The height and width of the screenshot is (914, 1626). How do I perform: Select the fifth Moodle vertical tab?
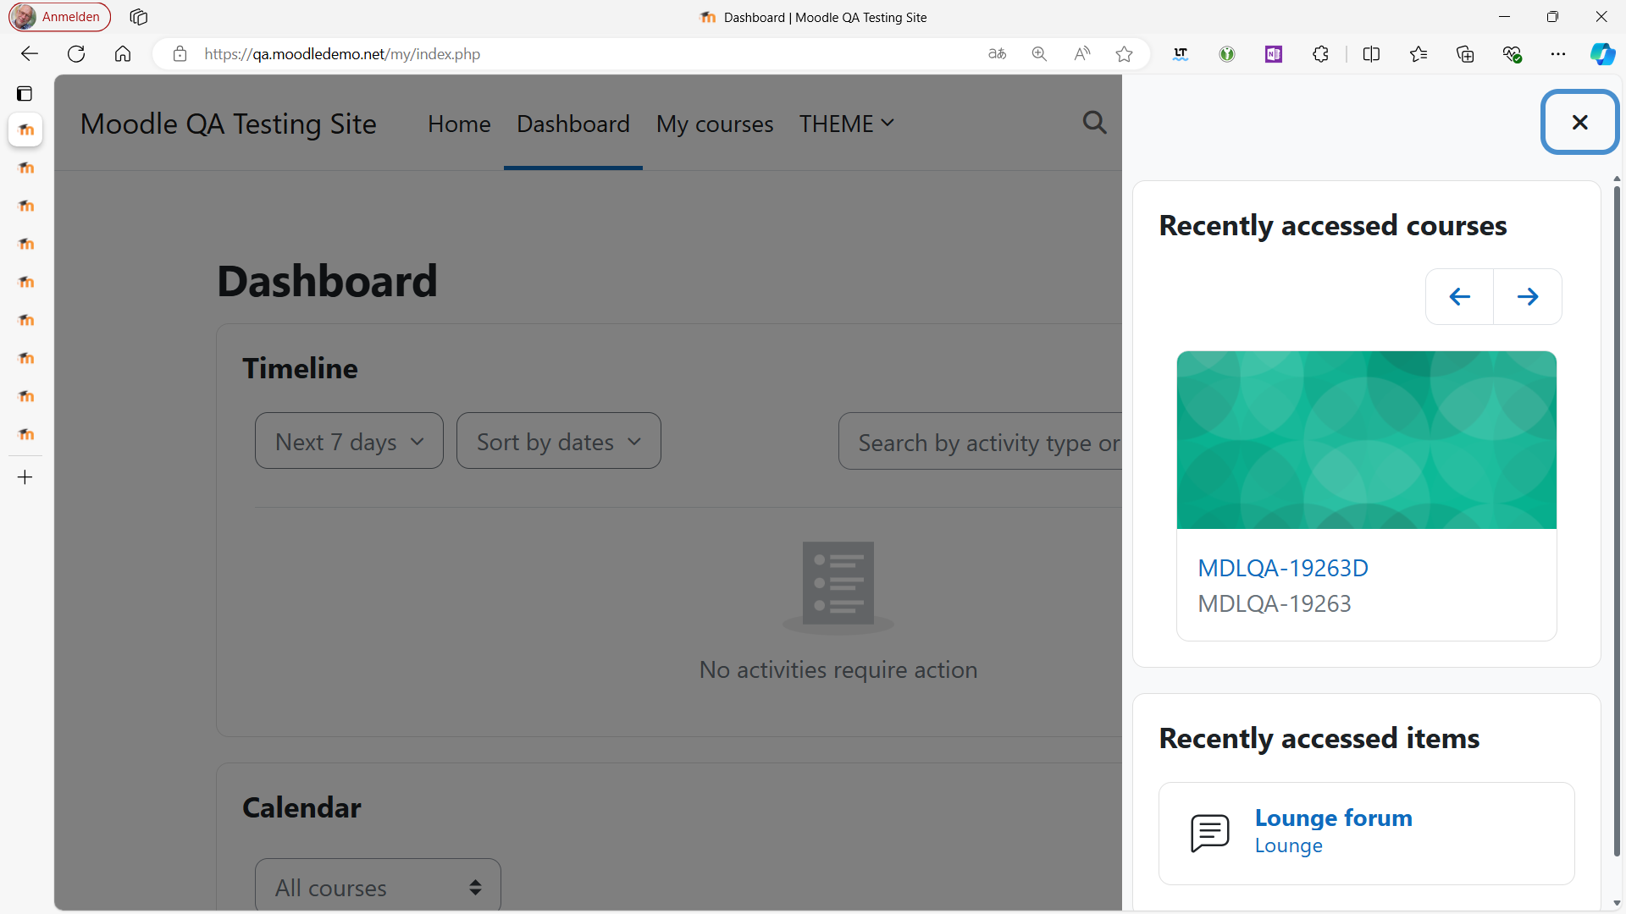(25, 282)
